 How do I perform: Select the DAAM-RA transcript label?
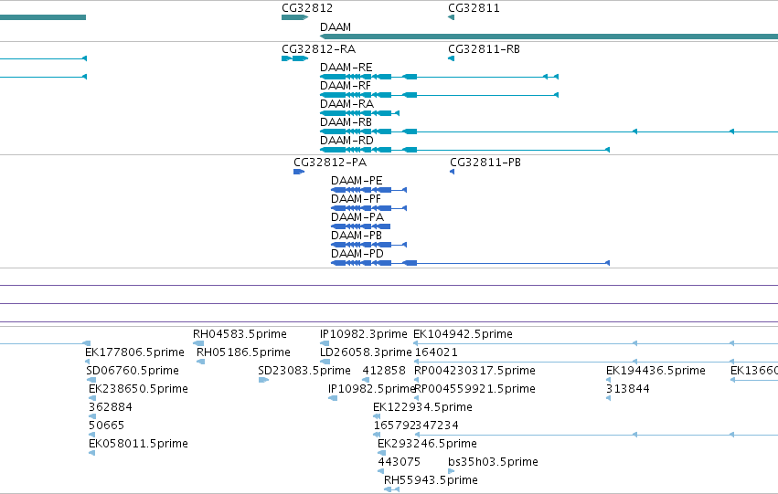point(346,104)
